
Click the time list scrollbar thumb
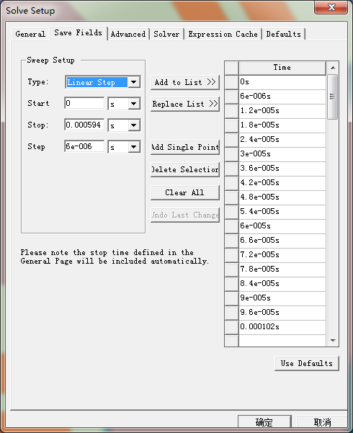coord(333,97)
